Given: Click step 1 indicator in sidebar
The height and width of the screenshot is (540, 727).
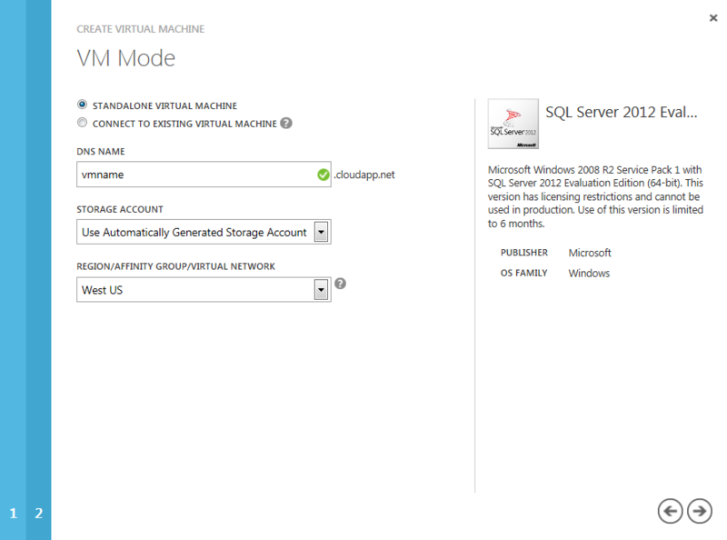Looking at the screenshot, I should pos(12,513).
